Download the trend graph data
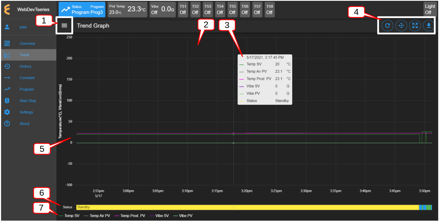The height and width of the screenshot is (222, 439). (x=428, y=26)
